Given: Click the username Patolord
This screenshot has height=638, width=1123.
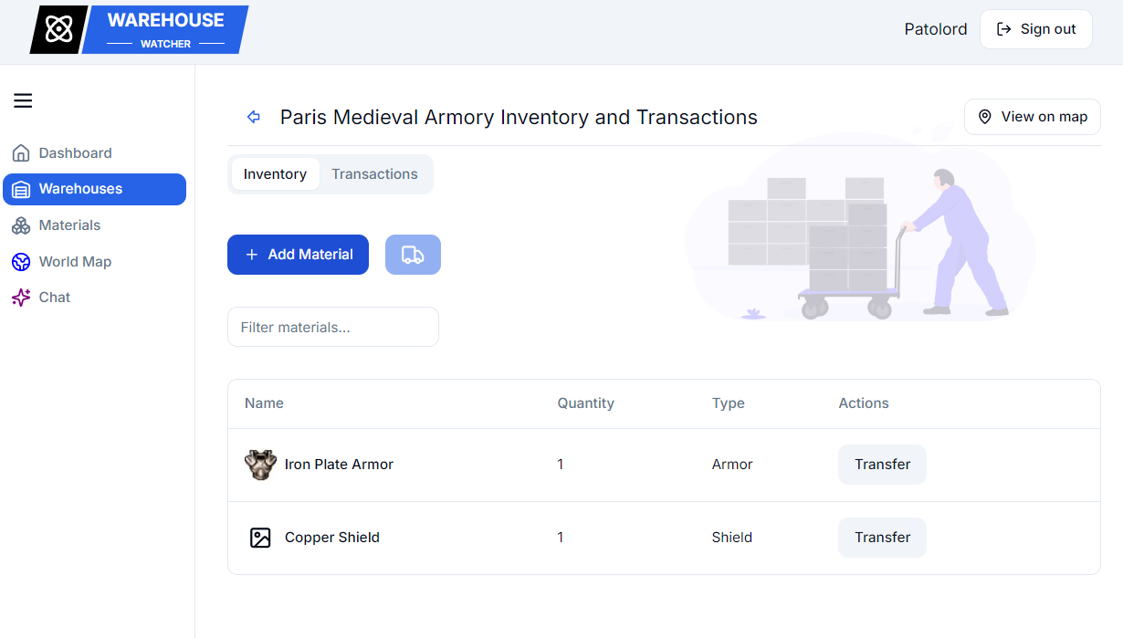Looking at the screenshot, I should pos(935,28).
